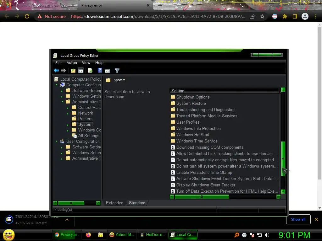322x241 pixels.
Task: Select Trusted Platform Module Services folder
Action: [x=207, y=116]
